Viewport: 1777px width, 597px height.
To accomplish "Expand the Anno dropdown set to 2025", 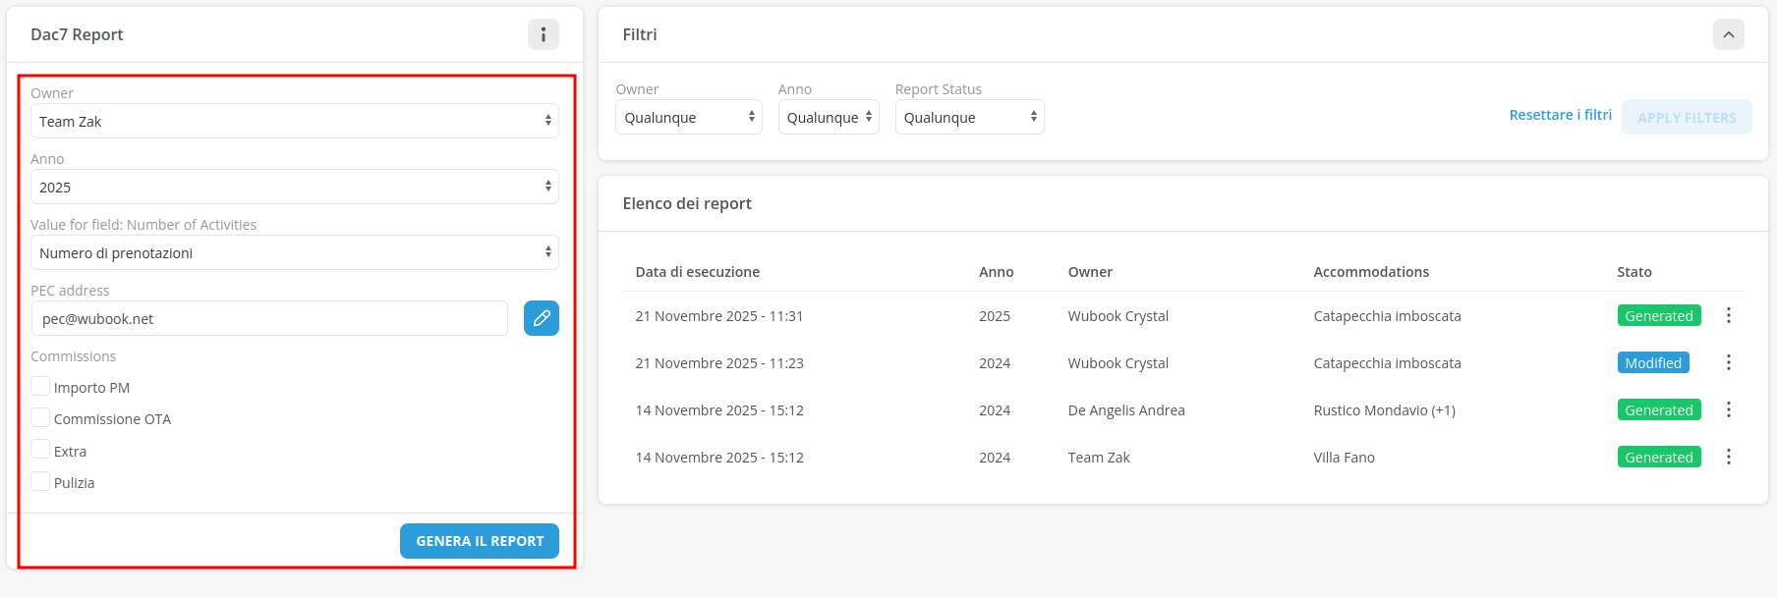I will (x=294, y=187).
